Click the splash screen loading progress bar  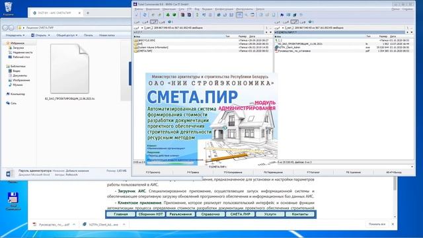point(171,163)
